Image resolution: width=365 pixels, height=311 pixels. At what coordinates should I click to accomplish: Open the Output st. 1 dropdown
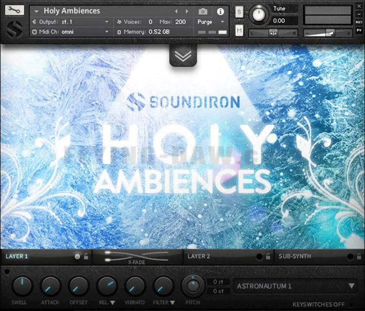(71, 22)
